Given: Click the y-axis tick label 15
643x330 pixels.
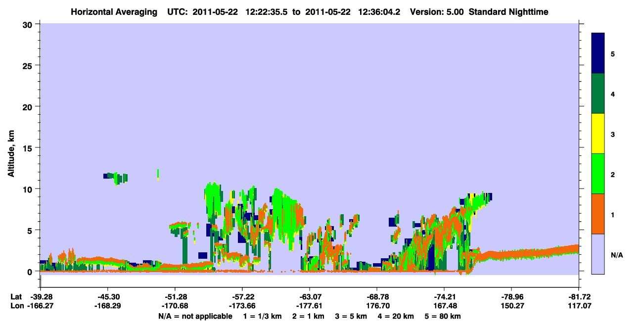Looking at the screenshot, I should [29, 148].
